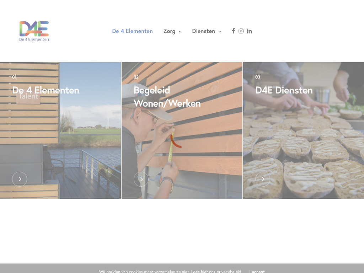Screen dimensions: 364x273
Task: Accept cookies with I accept button
Action: [257, 271]
